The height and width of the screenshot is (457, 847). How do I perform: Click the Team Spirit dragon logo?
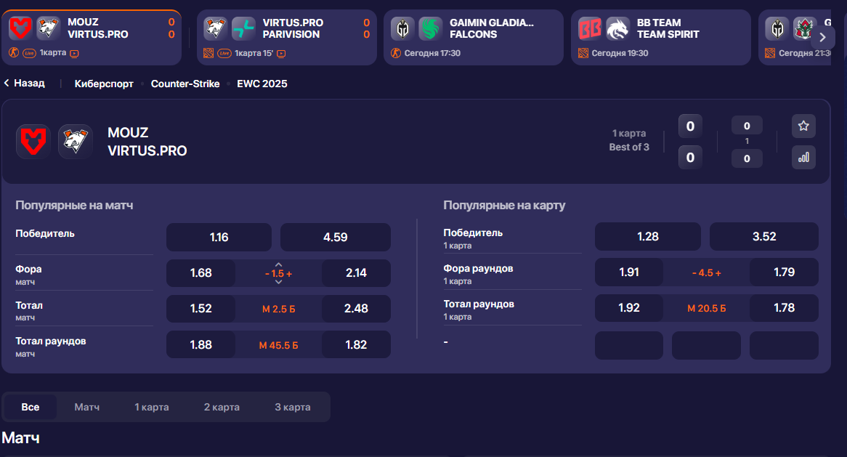point(618,28)
